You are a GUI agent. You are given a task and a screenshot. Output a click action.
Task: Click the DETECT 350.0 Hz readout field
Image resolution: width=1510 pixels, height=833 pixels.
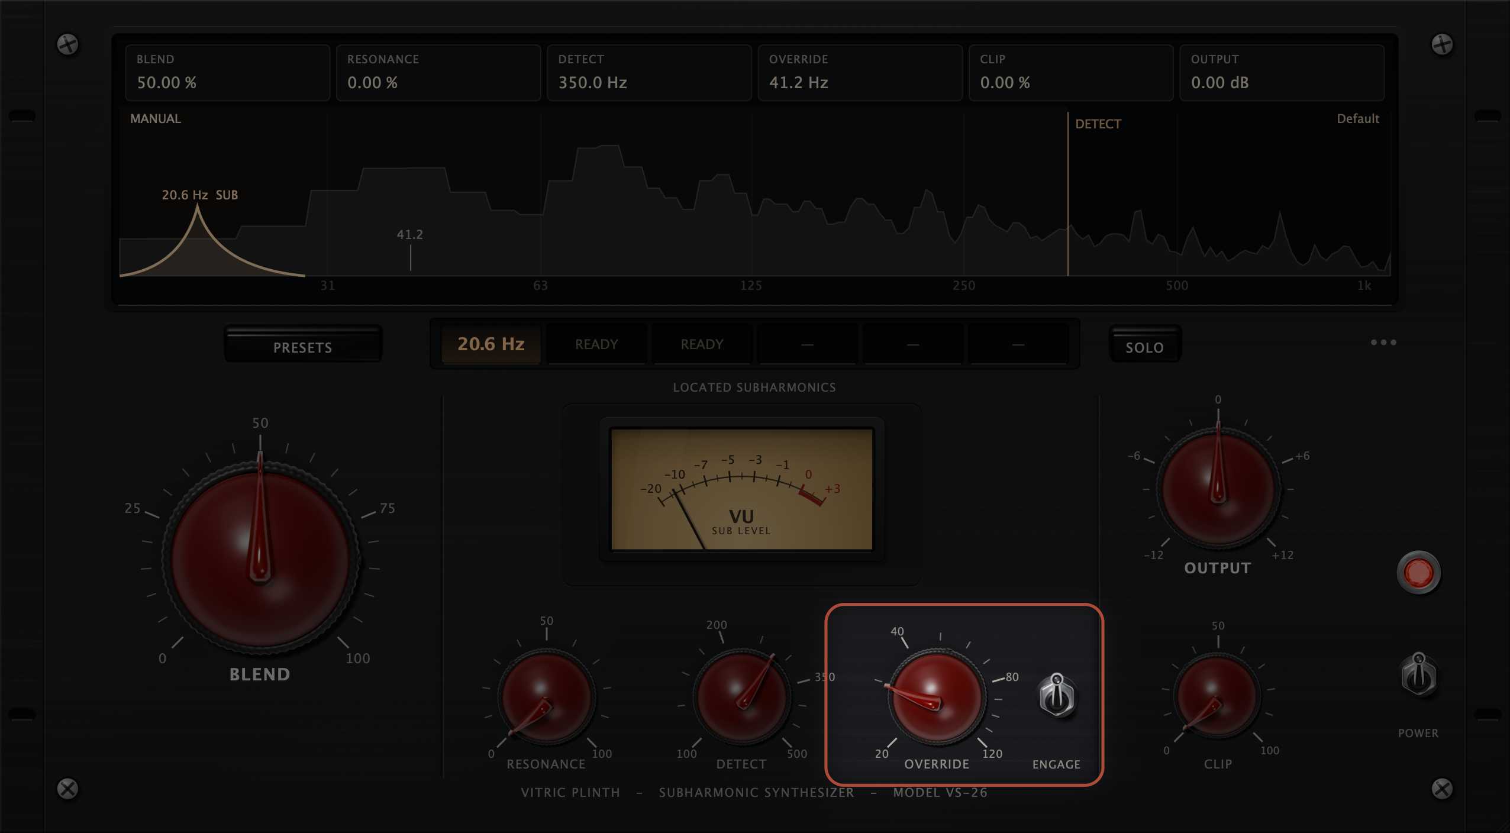[x=649, y=72]
